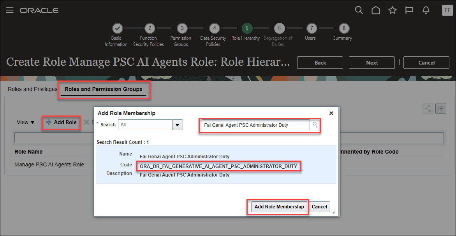The height and width of the screenshot is (236, 456).
Task: Run the dialog search with the magnifier icon
Action: coord(314,125)
